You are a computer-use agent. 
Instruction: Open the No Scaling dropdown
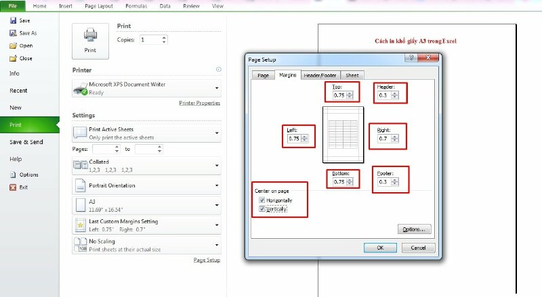[x=217, y=245]
